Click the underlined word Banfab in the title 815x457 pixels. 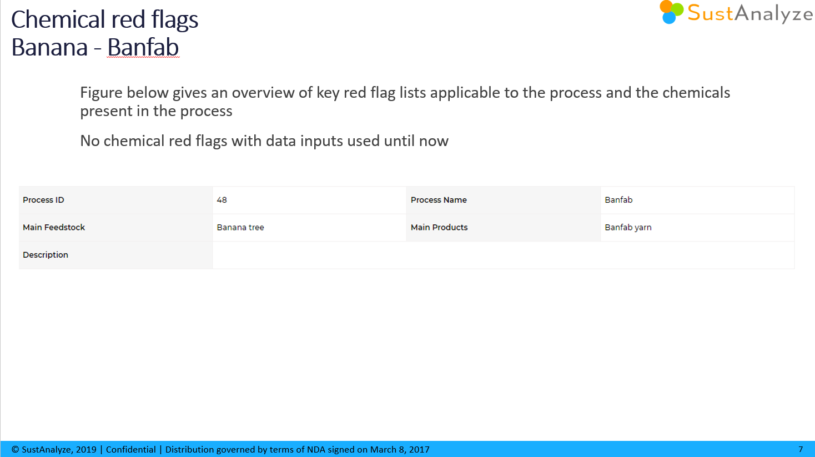click(x=143, y=48)
